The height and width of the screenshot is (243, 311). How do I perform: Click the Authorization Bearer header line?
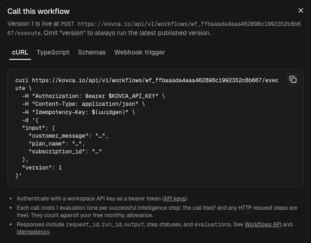pos(93,96)
